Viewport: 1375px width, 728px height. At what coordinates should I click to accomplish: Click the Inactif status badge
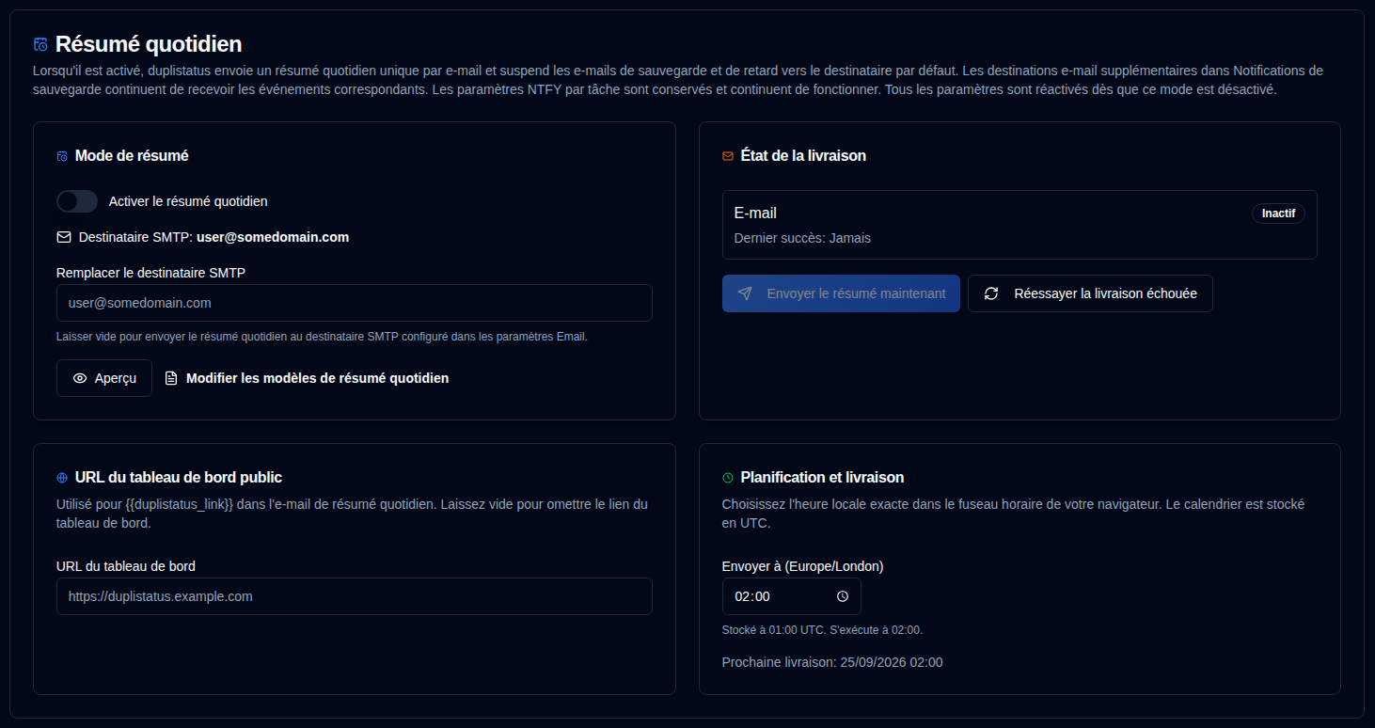(1278, 214)
